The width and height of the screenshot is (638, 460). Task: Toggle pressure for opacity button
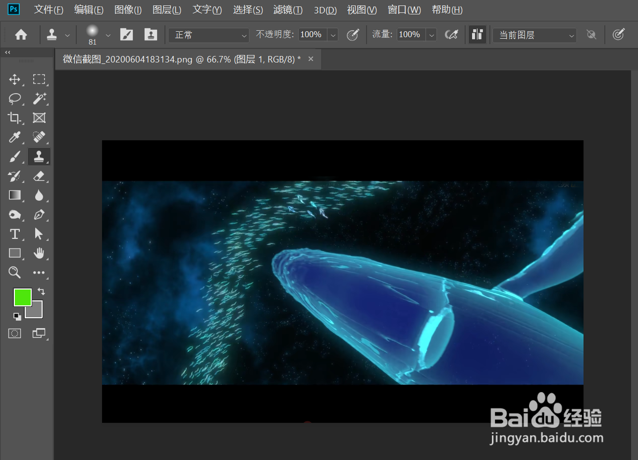[x=353, y=35]
